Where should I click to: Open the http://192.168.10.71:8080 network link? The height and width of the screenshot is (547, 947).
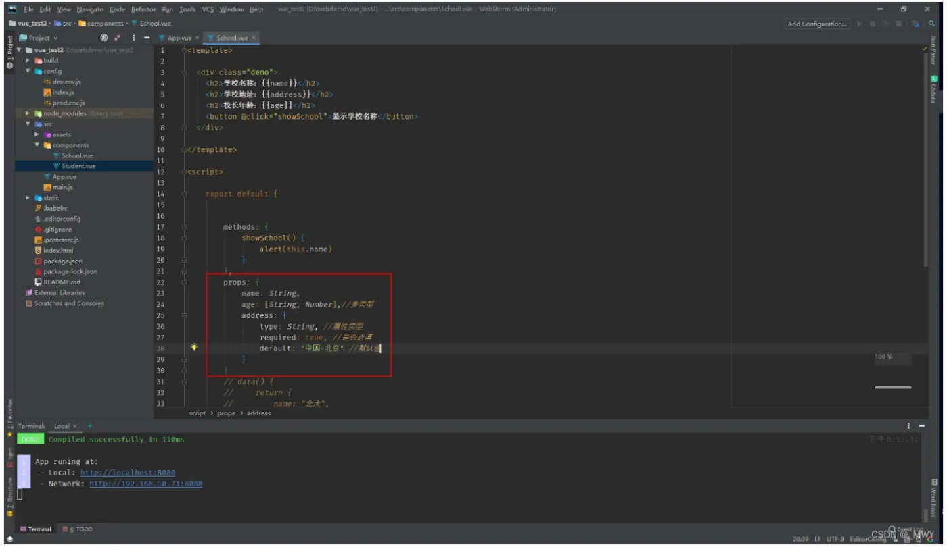146,484
